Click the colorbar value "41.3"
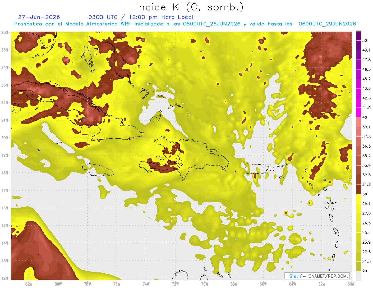The image size is (373, 288). coord(366,108)
